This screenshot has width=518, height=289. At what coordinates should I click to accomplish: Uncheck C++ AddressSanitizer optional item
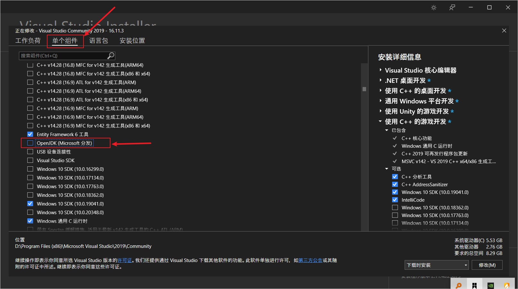click(x=395, y=184)
